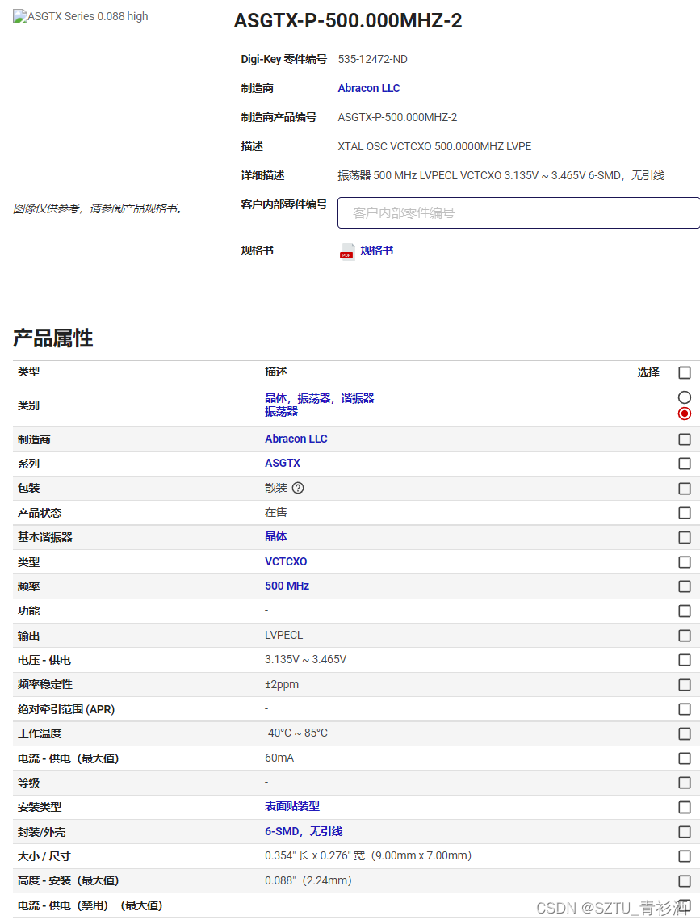Check the 电流 - 供电（最大值） row checkbox
The image size is (700, 924).
pos(685,758)
